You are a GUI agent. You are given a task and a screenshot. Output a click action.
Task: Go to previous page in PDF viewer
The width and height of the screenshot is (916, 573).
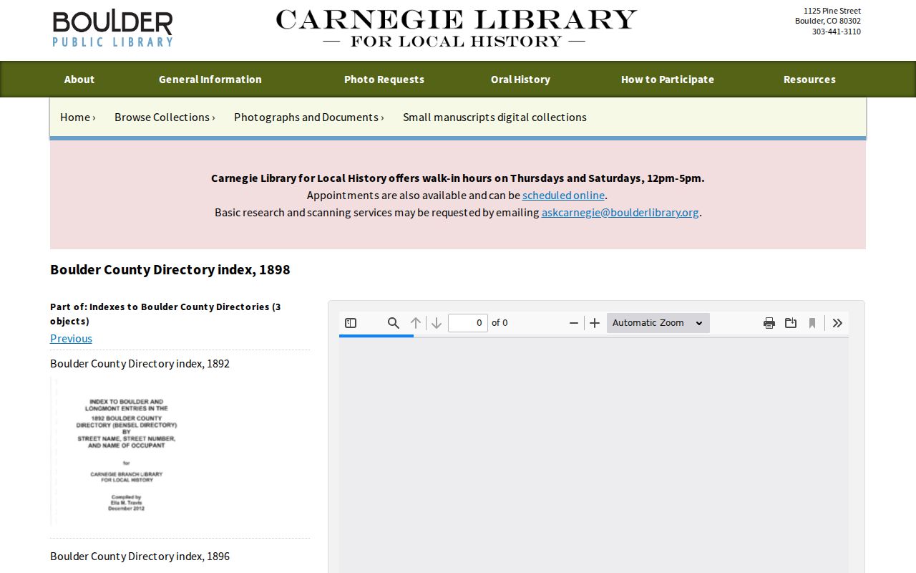pyautogui.click(x=416, y=323)
